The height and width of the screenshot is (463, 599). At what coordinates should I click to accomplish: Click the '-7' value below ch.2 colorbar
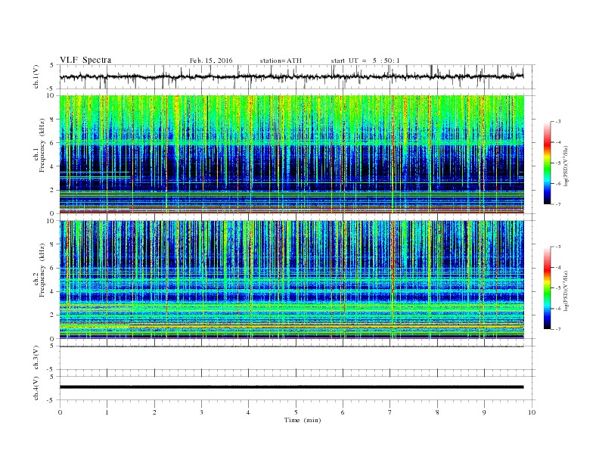click(558, 329)
